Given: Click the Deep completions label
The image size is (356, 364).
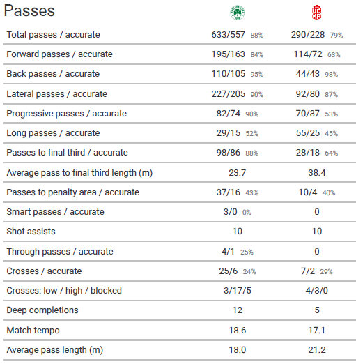Looking at the screenshot, I should click(42, 310).
